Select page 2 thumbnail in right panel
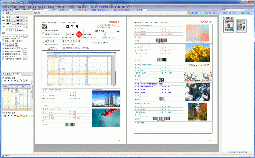Image resolution: width=255 pixels, height=158 pixels. pyautogui.click(x=241, y=26)
